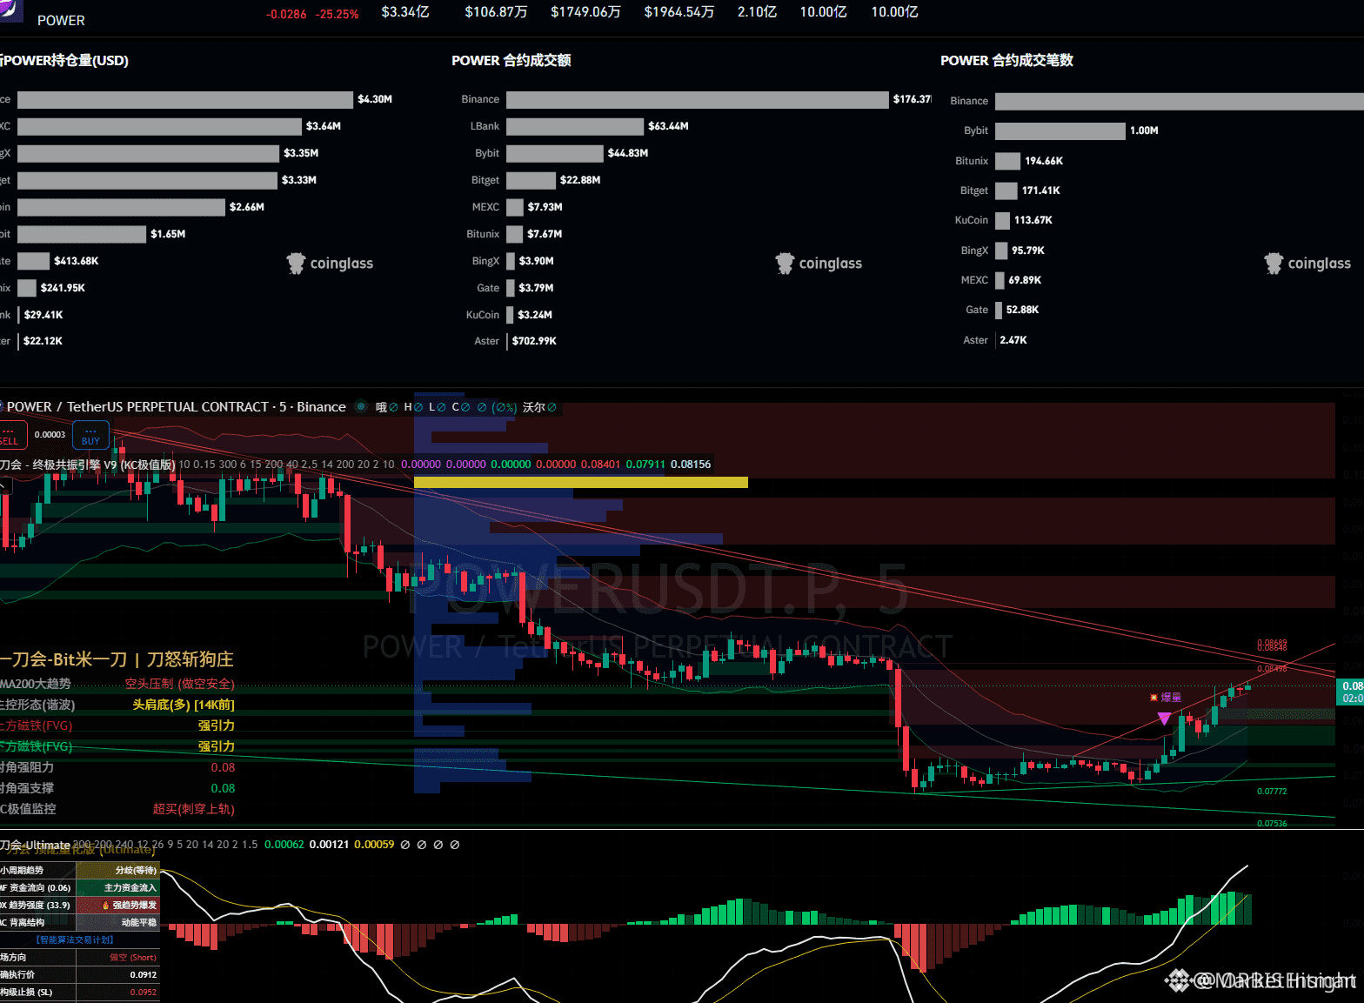Screen dimensions: 1364x1003
Task: Click the 0.08401 value in the indicator legend
Action: click(x=600, y=465)
